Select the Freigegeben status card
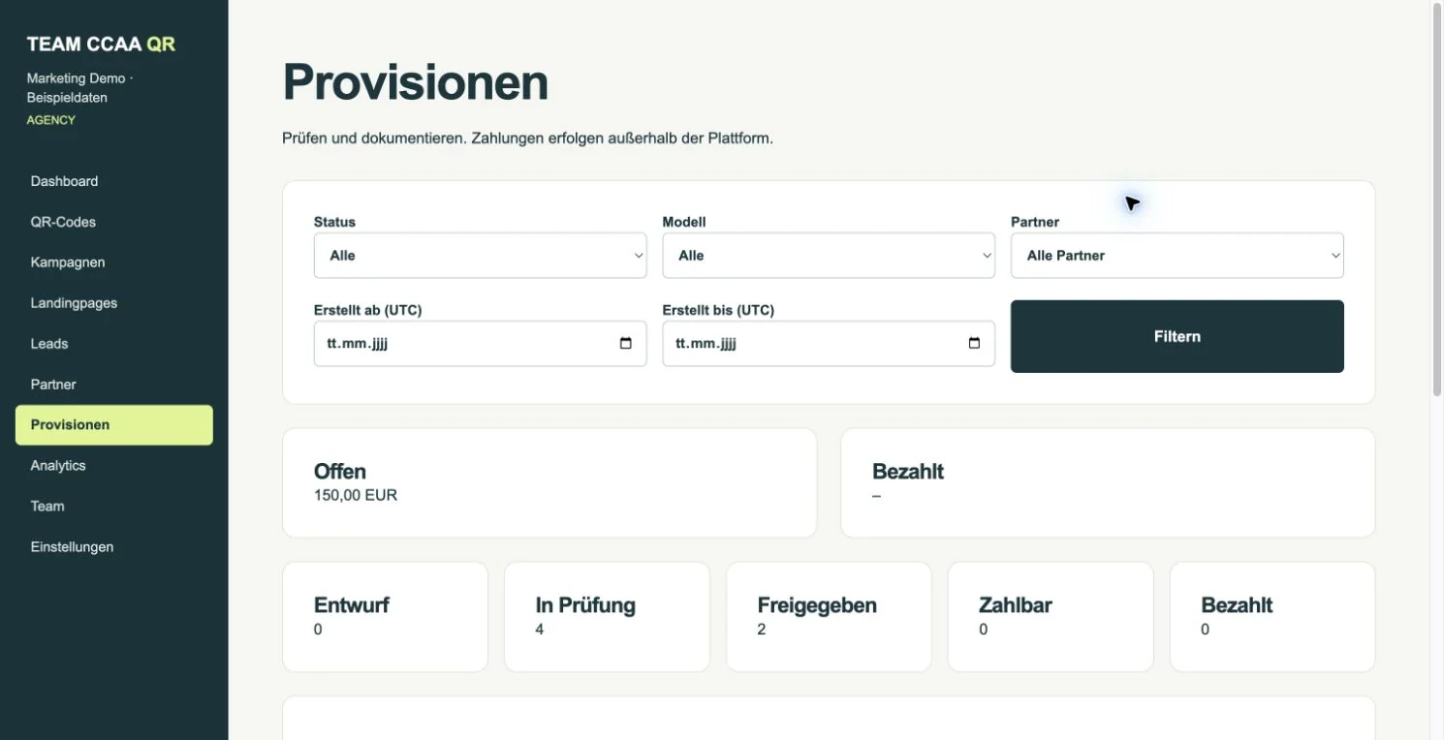Screen dimensions: 1444x740 pyautogui.click(x=829, y=617)
